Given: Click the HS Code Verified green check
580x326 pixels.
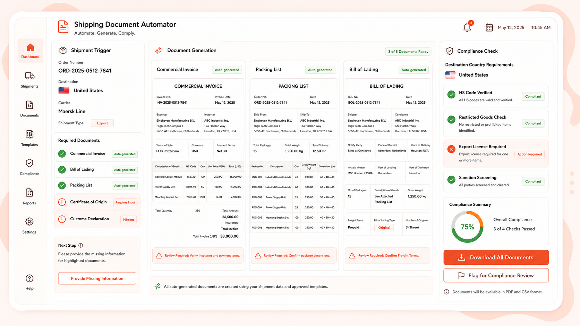Looking at the screenshot, I should (x=451, y=94).
